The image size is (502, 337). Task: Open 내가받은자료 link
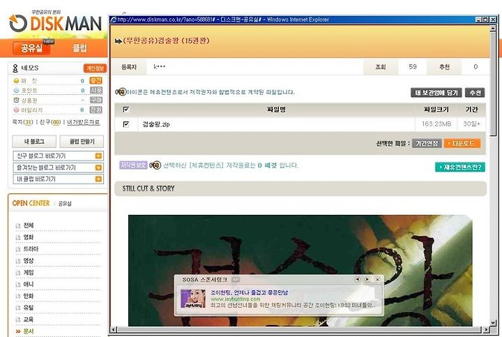(83, 122)
